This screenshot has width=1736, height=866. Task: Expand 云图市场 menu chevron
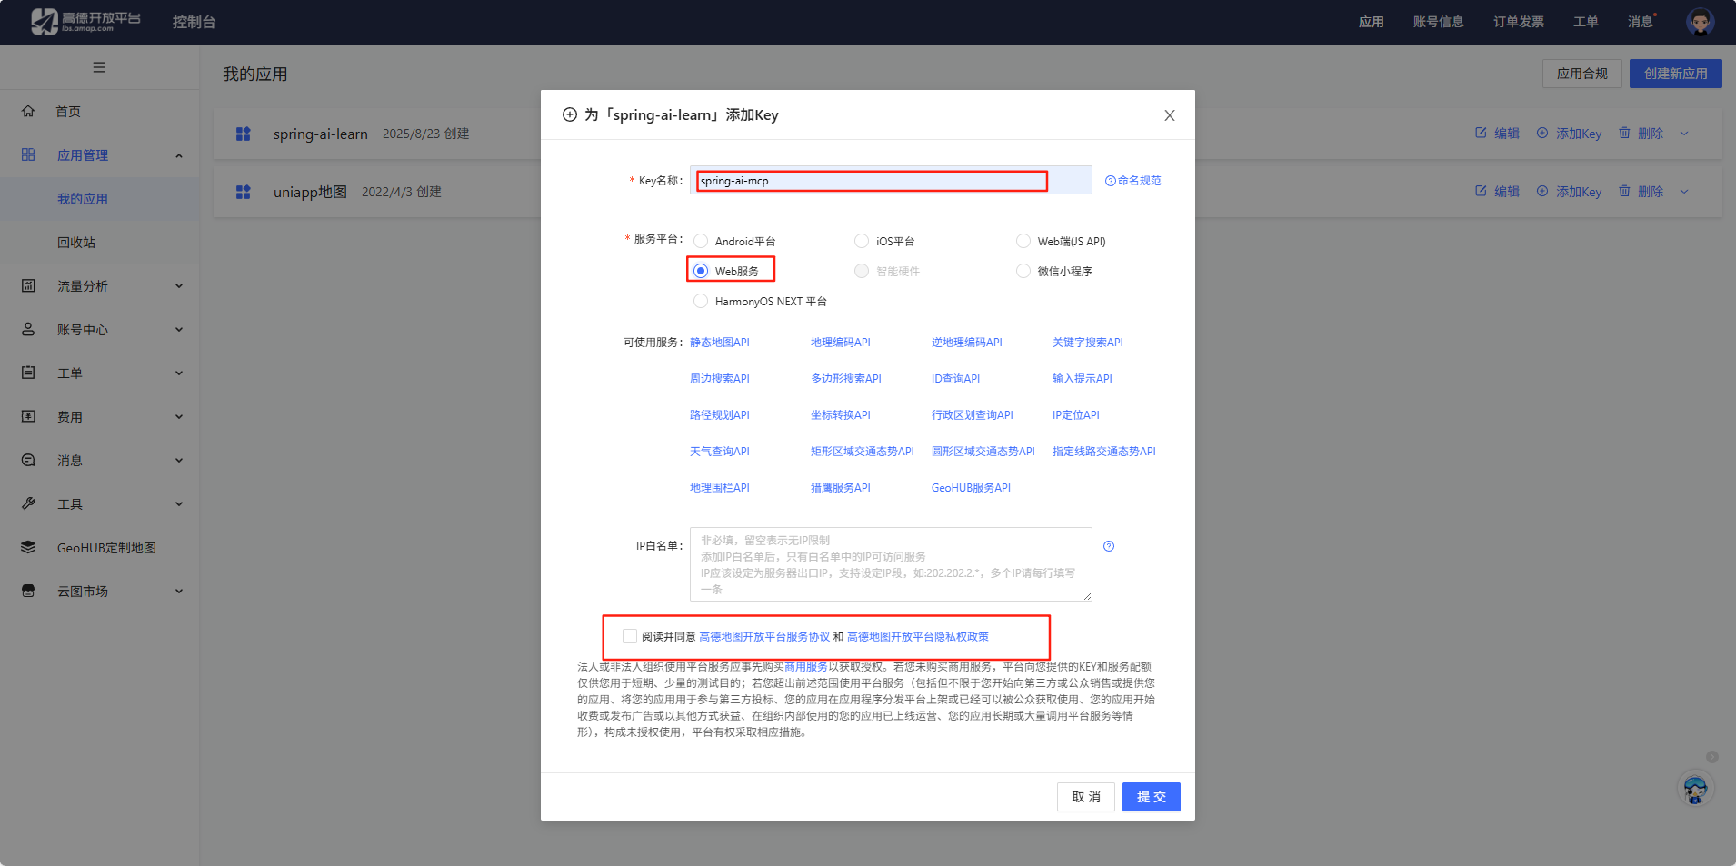(179, 592)
